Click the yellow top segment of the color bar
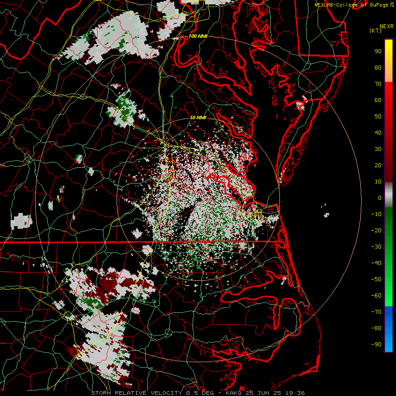Screen dimensions: 396x396 [389, 61]
